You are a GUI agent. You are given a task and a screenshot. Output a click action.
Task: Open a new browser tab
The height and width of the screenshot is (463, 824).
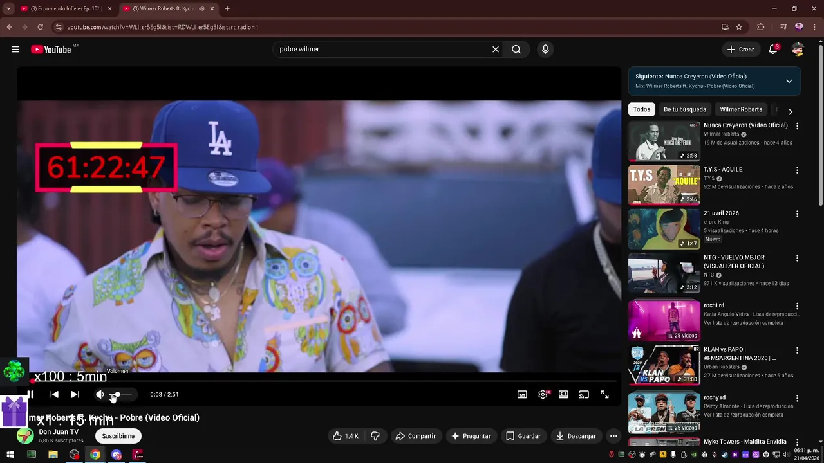[x=227, y=8]
